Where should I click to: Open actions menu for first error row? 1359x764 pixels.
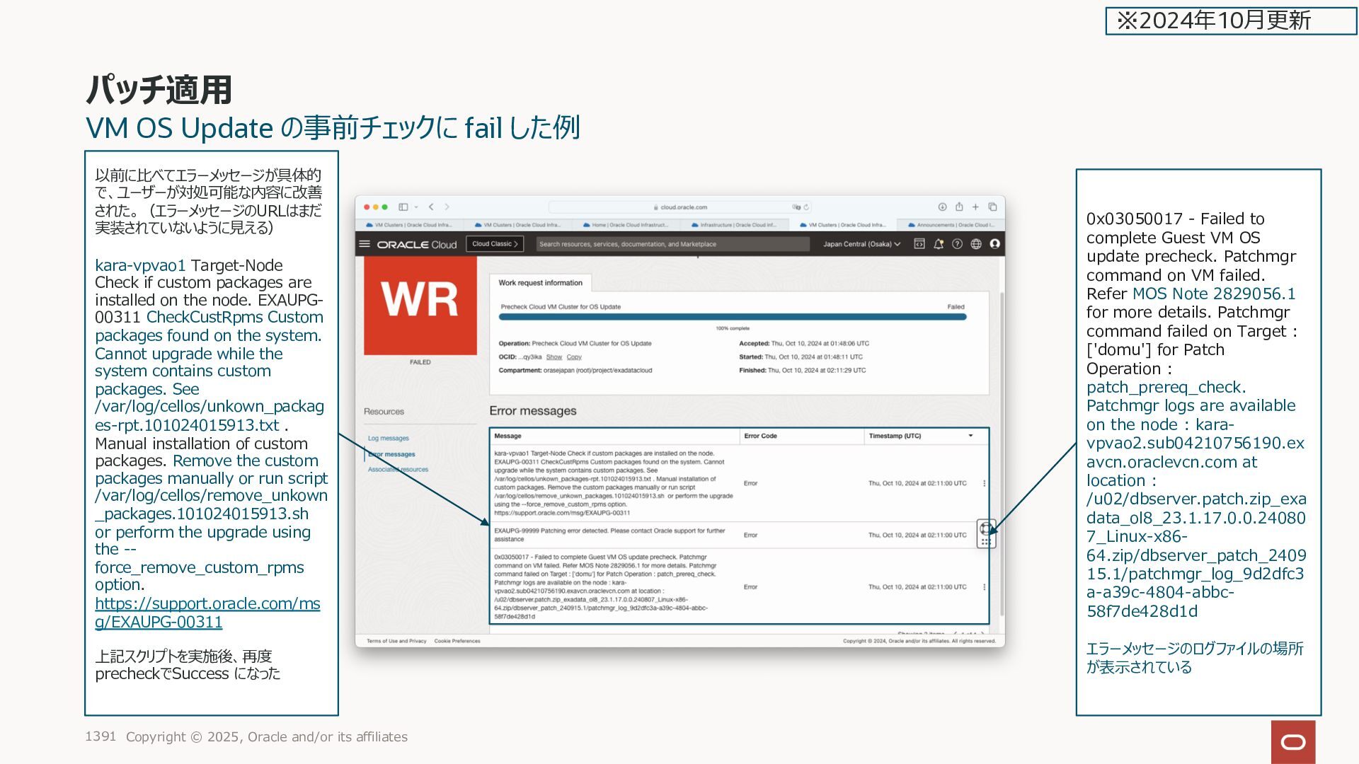click(x=984, y=483)
